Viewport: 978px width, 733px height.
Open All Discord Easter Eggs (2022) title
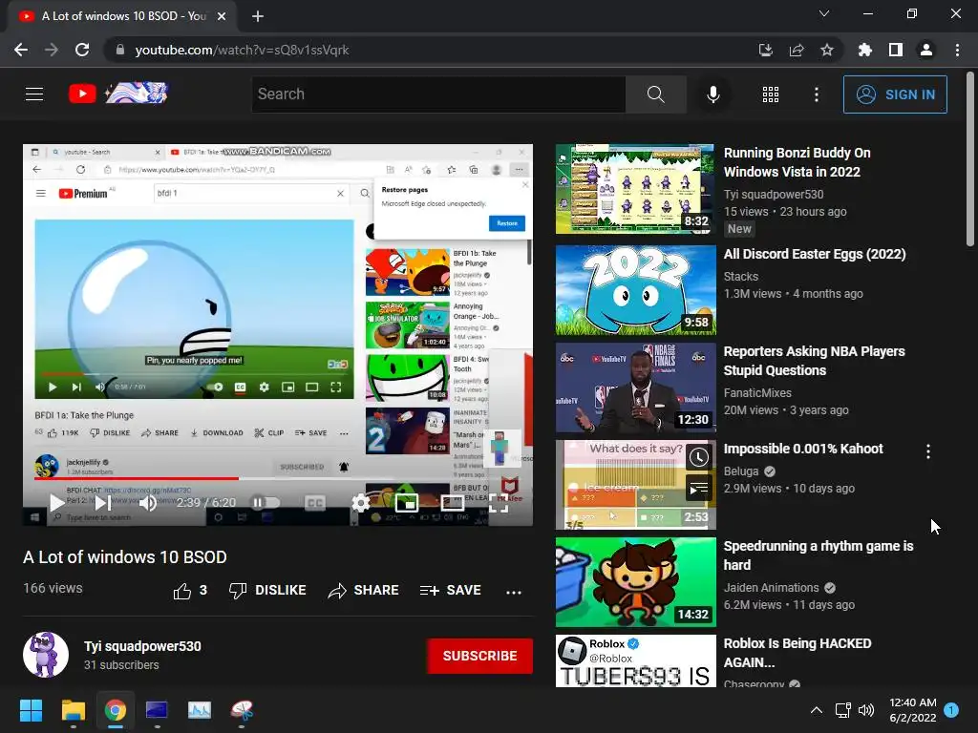point(815,254)
